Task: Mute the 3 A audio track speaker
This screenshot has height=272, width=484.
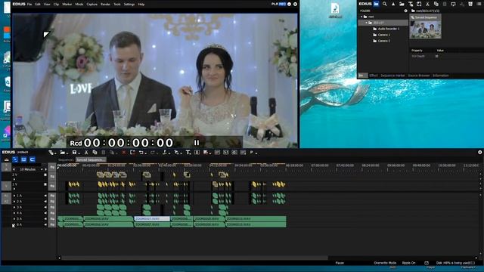Action: (x=45, y=207)
